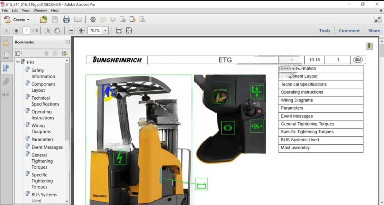The width and height of the screenshot is (384, 205).
Task: Open the preferences gear icon
Action: pos(93,19)
